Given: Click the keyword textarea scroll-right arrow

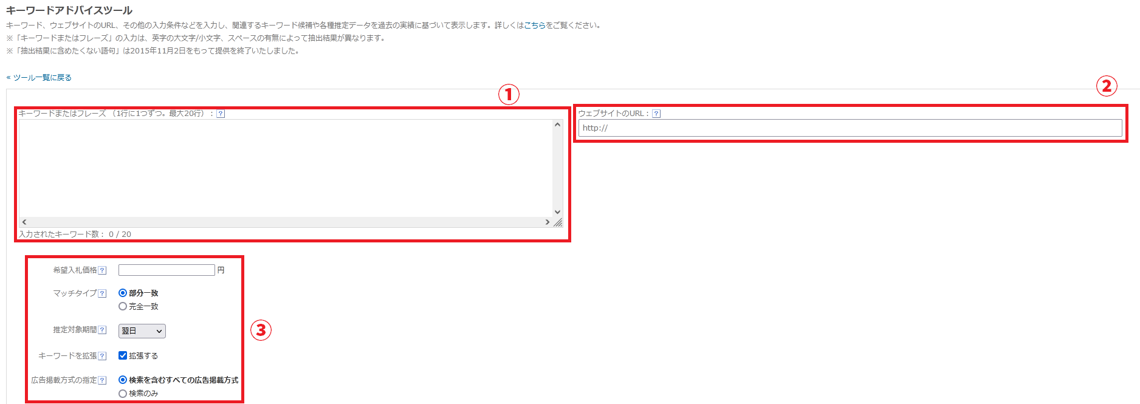Looking at the screenshot, I should (547, 222).
